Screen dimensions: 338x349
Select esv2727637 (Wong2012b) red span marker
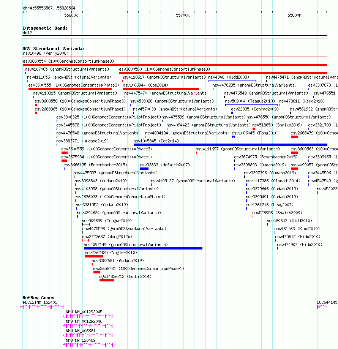(x=86, y=240)
